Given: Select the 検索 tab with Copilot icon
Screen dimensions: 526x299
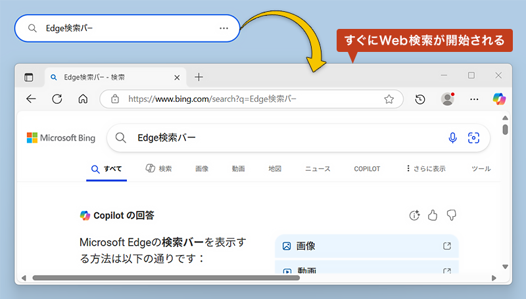Looking at the screenshot, I should click(x=158, y=169).
